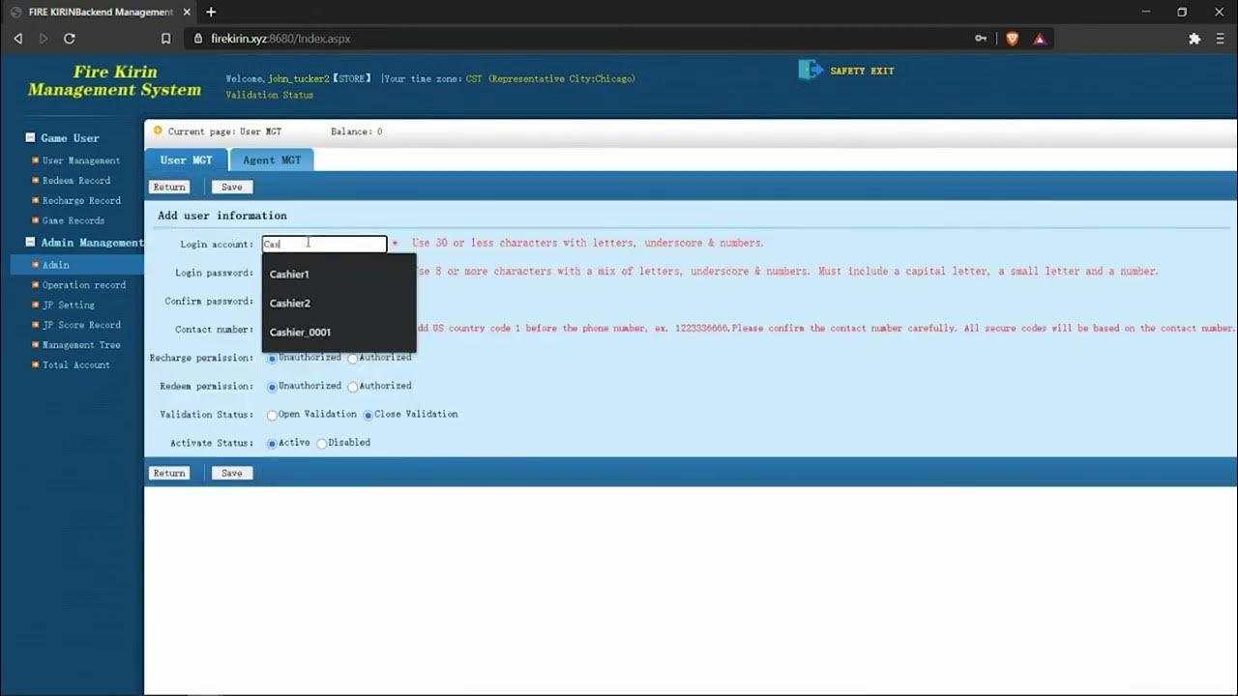Viewport: 1238px width, 696px height.
Task: Open Game Records in sidebar
Action: [74, 221]
